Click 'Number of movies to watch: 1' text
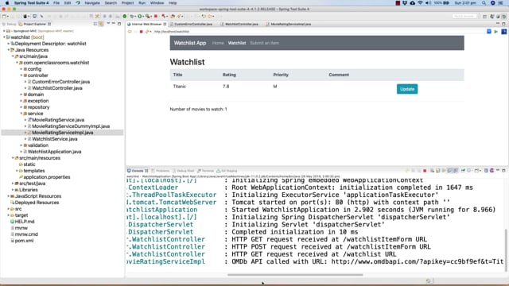 [198, 110]
